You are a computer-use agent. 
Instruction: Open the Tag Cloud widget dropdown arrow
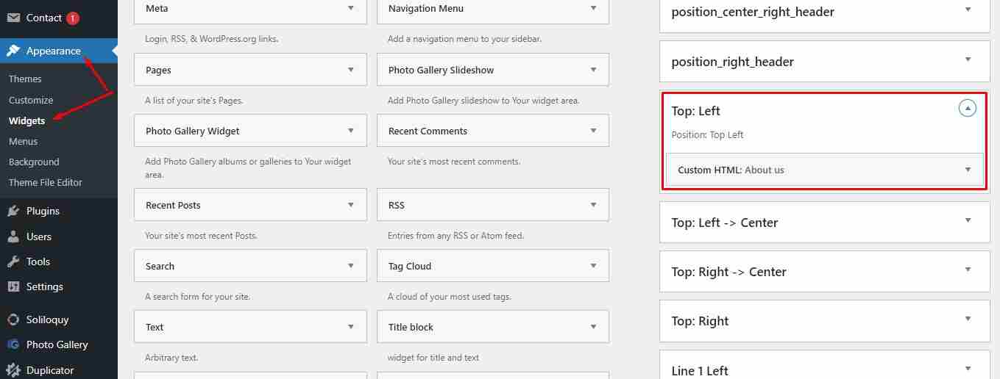click(x=593, y=266)
